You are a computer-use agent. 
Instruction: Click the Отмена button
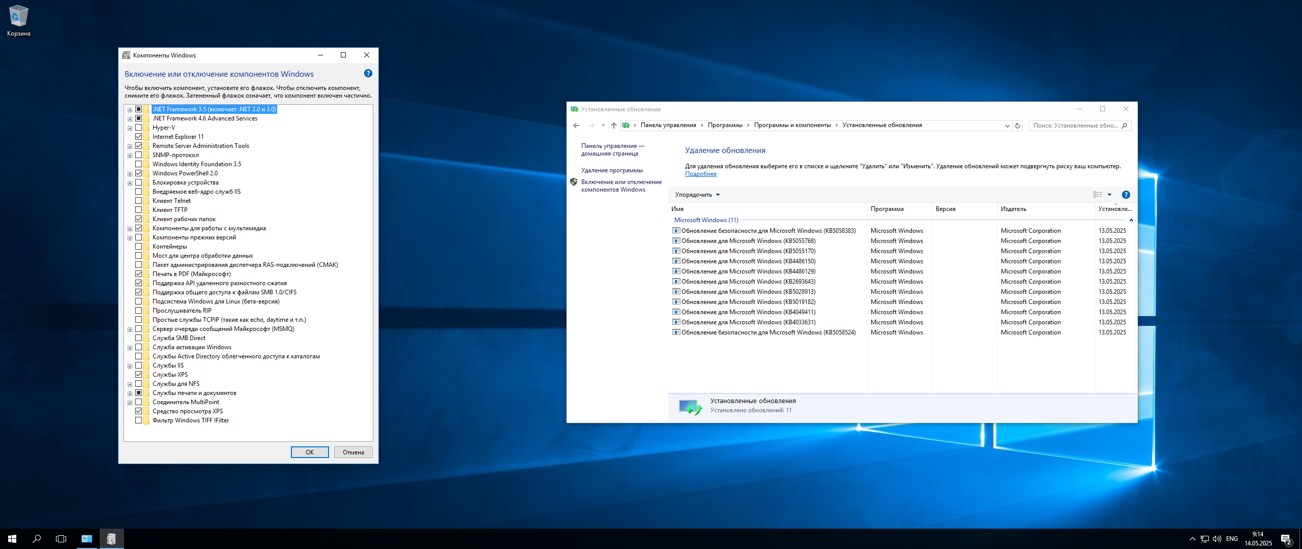coord(353,452)
